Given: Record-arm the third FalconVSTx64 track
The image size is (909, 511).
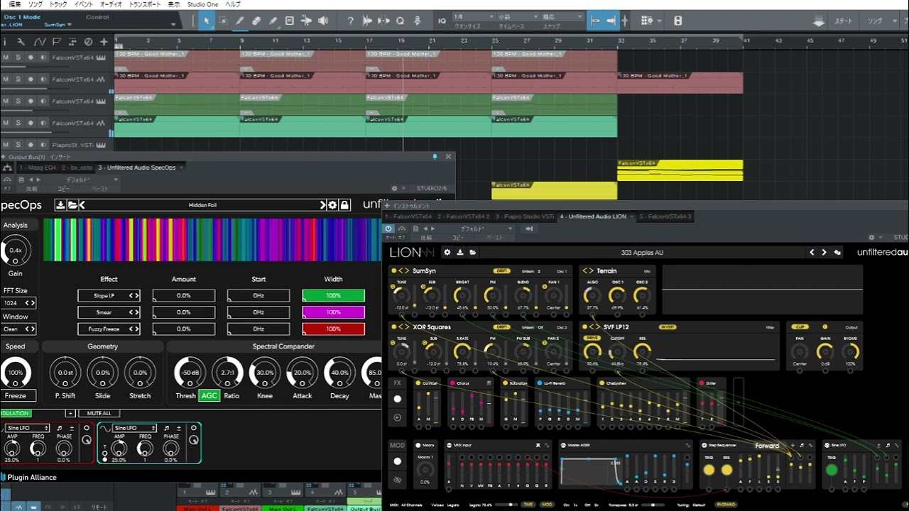Looking at the screenshot, I should [31, 101].
